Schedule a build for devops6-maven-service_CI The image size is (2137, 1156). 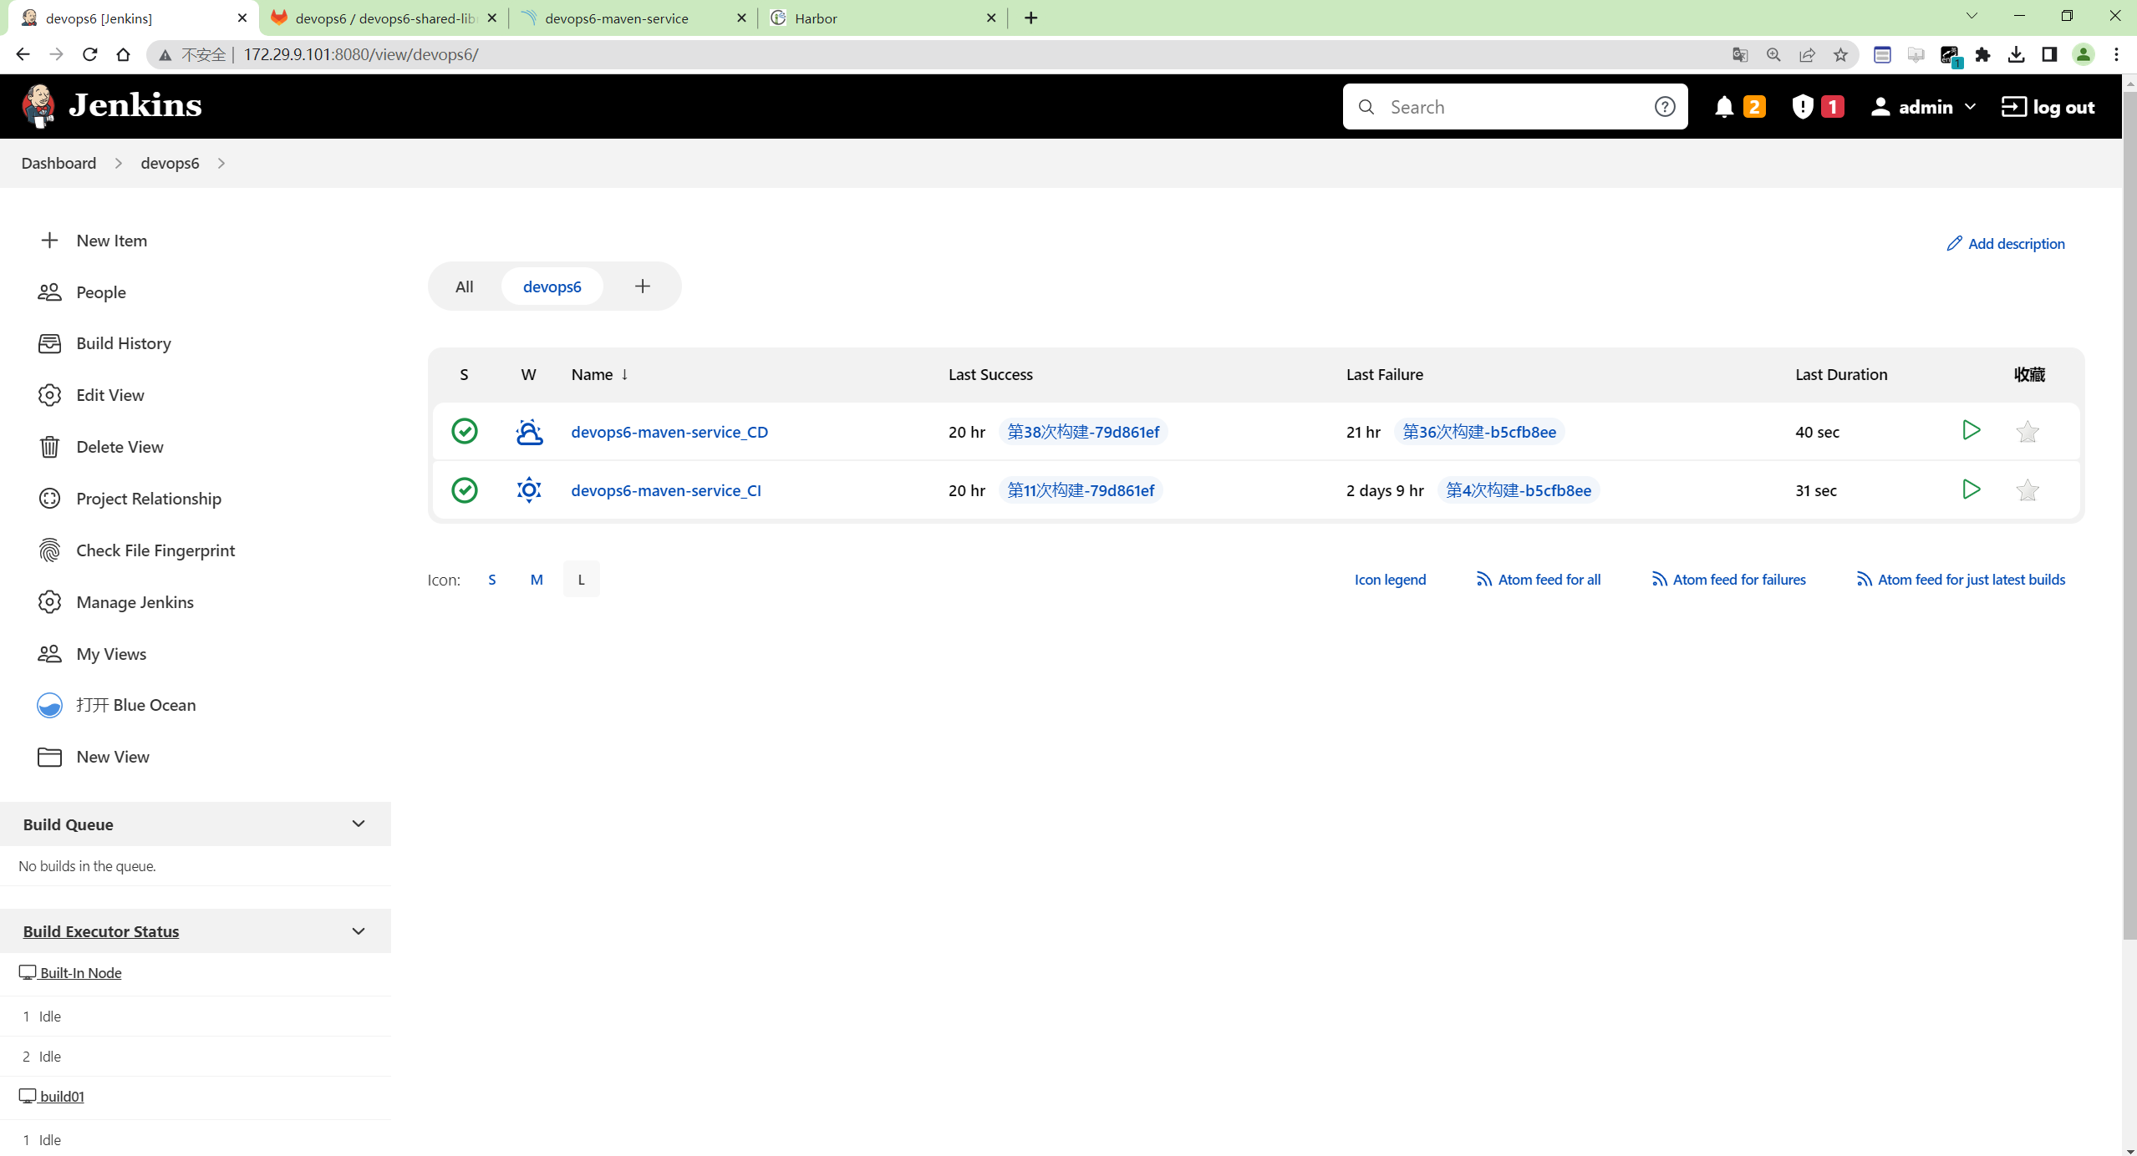point(1971,489)
